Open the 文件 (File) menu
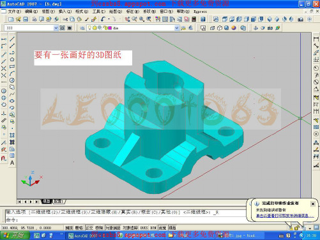The width and height of the screenshot is (320, 240). tap(14, 11)
